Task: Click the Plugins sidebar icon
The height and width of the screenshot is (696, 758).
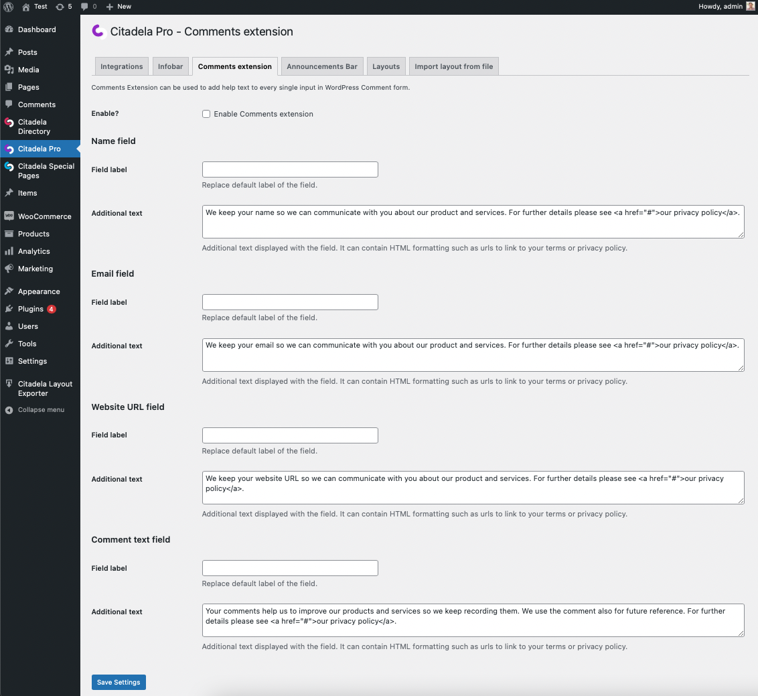Action: click(9, 309)
